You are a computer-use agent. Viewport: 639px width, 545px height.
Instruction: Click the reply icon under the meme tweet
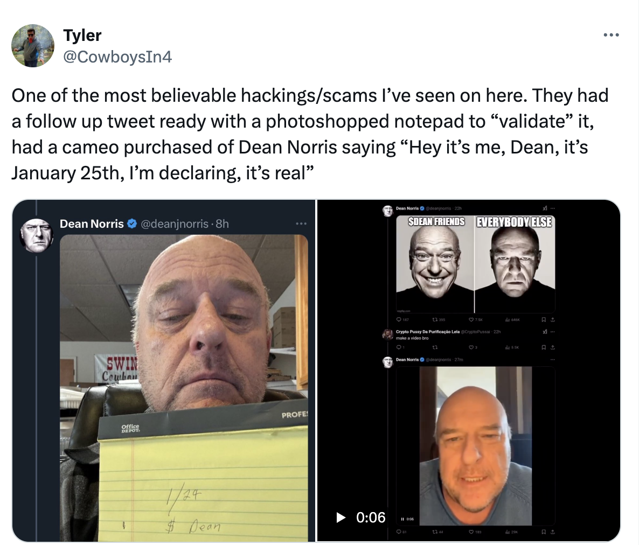tap(399, 320)
